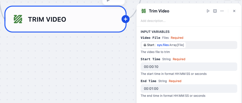Screen dimensions: 242x103
Task: Close the Trim Video settings panel
Action: (234, 11)
